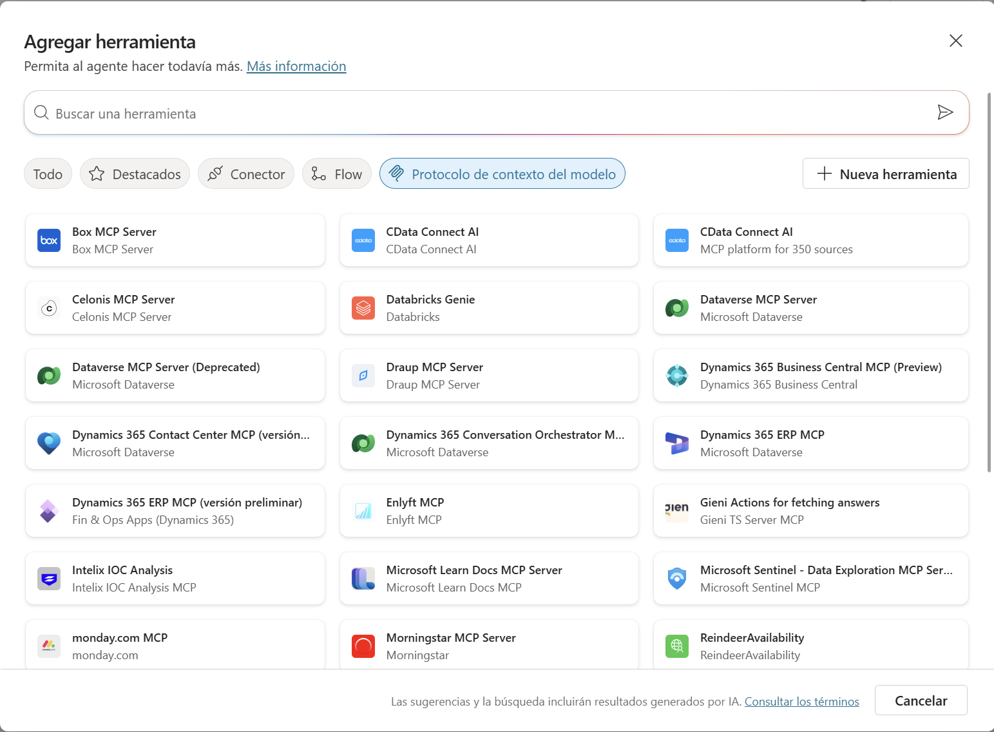Image resolution: width=994 pixels, height=732 pixels.
Task: Switch to the Todo filter tab
Action: (x=47, y=173)
